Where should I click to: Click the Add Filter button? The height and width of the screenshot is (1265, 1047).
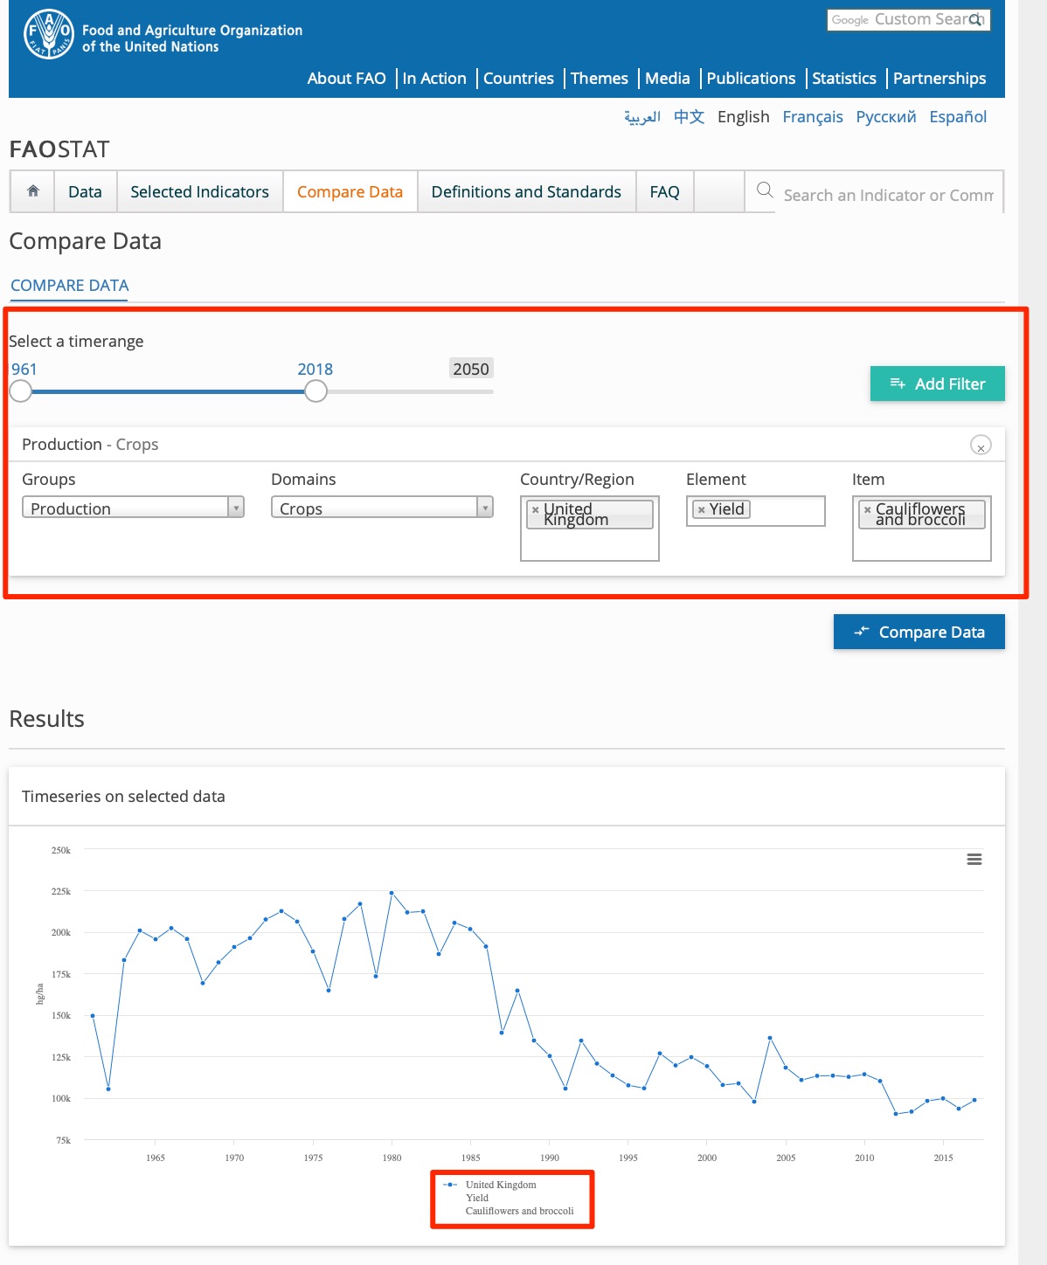point(938,384)
